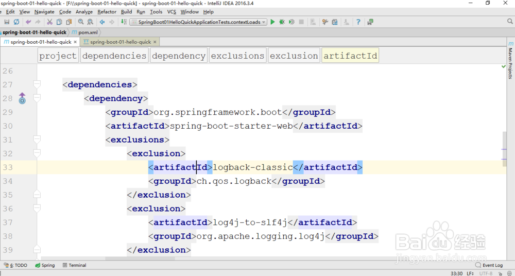Click the Make Project build icon
The image size is (515, 276).
[x=124, y=22]
